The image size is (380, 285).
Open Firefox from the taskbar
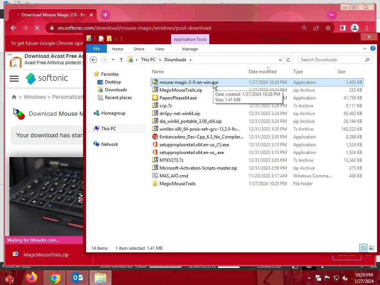32,278
